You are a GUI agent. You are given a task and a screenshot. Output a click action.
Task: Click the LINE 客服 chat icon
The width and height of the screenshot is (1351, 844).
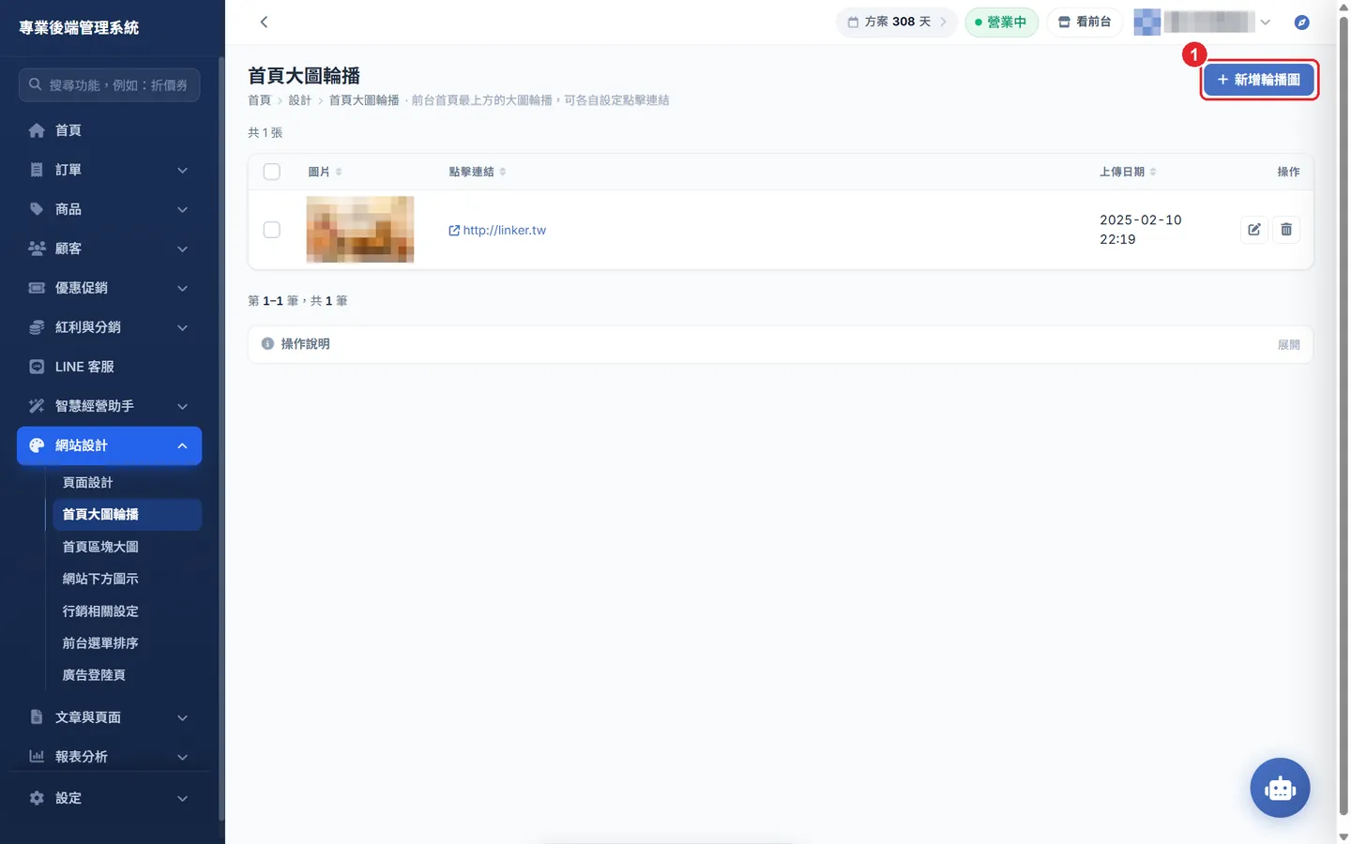pyautogui.click(x=37, y=367)
